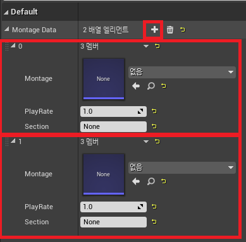
Task: Reset element 0 Section to default
Action: [154, 126]
